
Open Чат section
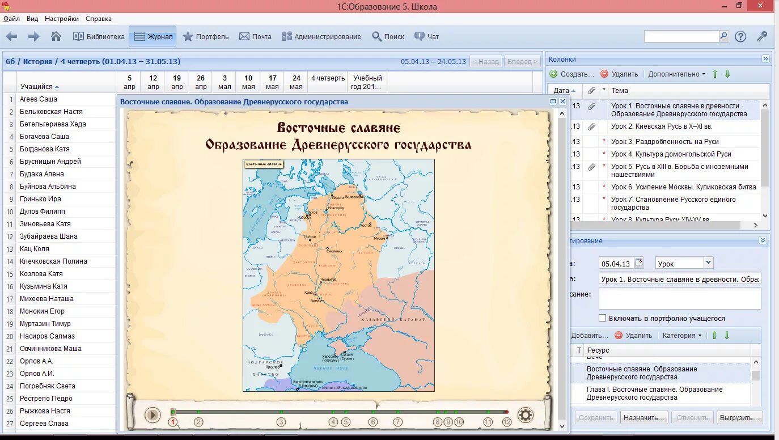coord(427,36)
